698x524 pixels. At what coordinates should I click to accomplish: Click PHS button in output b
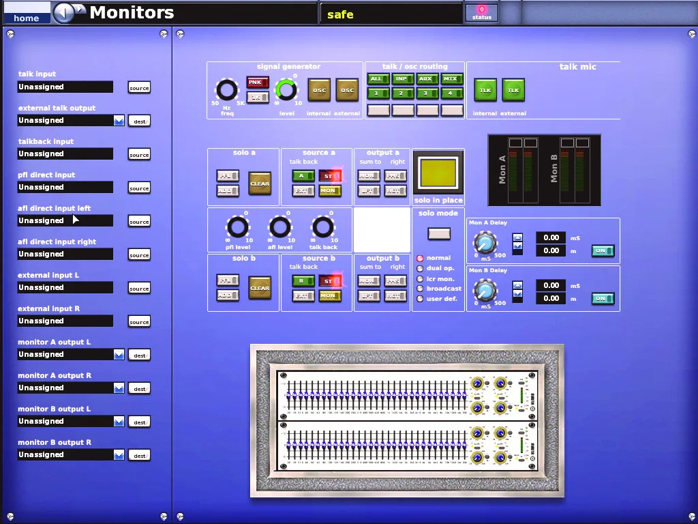[x=395, y=281]
